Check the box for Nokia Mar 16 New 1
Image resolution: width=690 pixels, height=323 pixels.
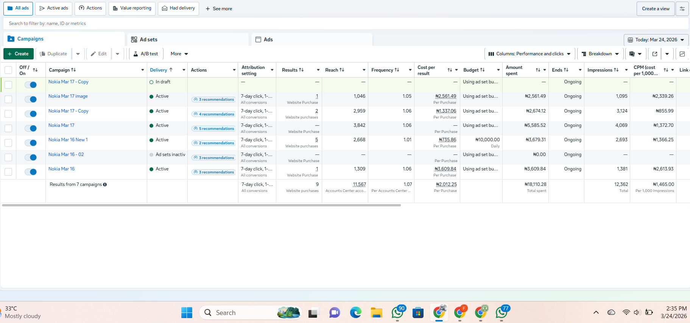(x=8, y=143)
